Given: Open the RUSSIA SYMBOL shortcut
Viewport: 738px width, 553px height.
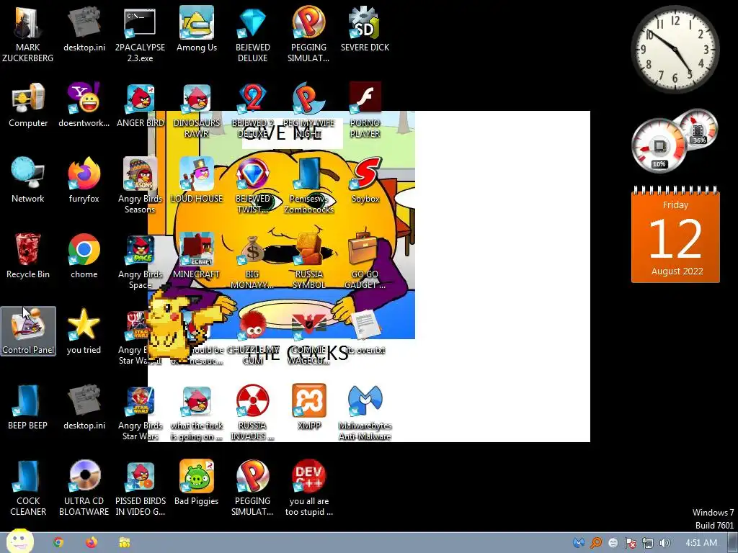Looking at the screenshot, I should tap(309, 261).
